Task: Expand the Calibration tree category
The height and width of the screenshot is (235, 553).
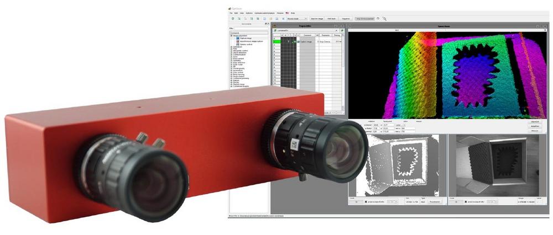Action: coord(231,47)
